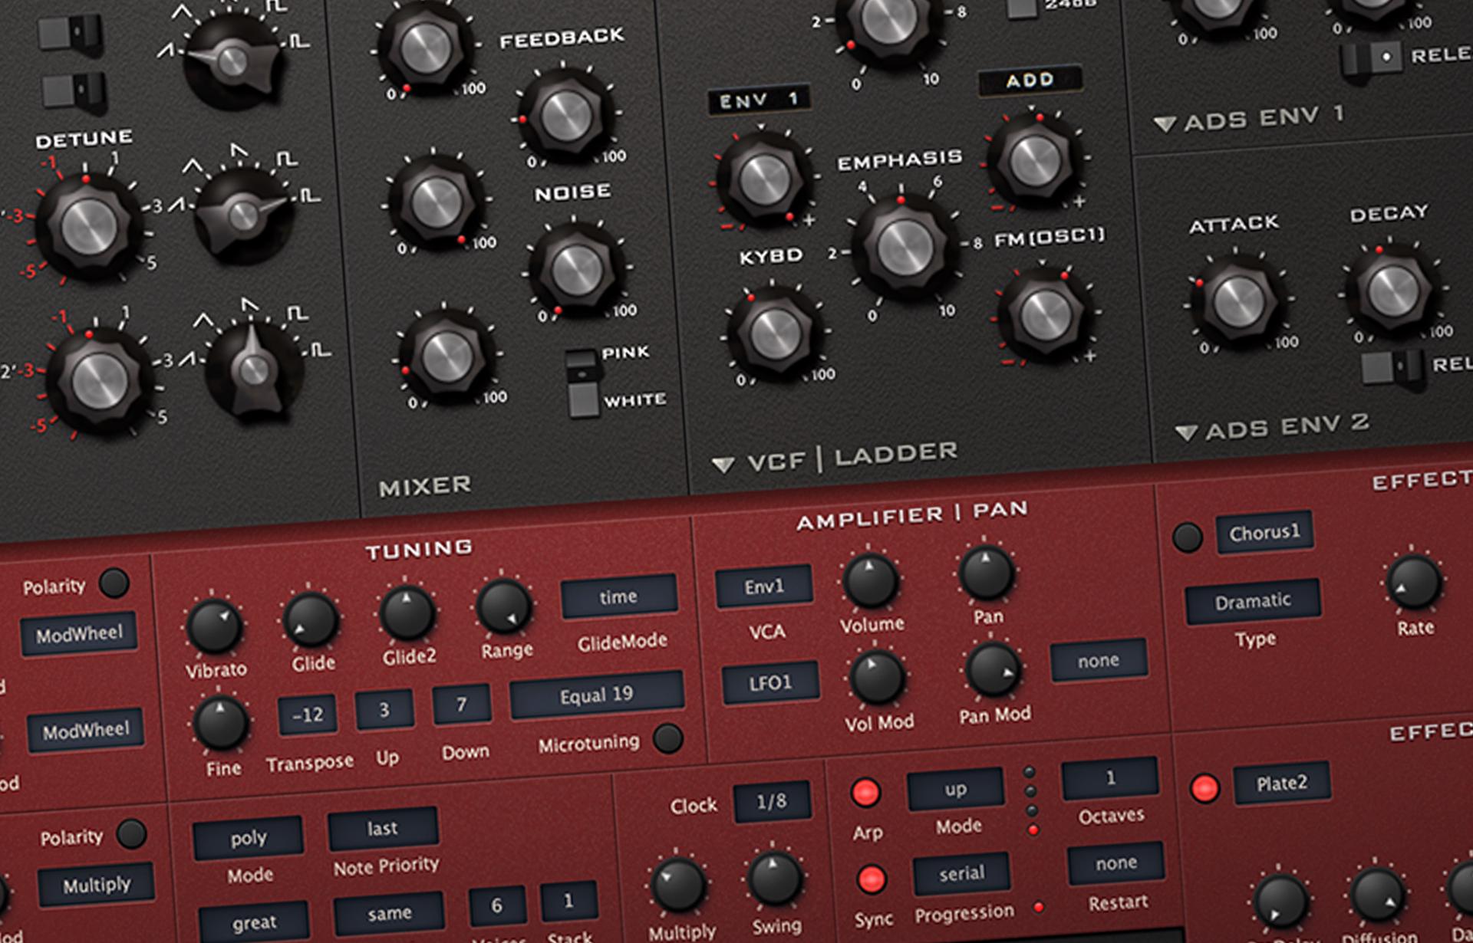Open the upper ModWheel source selector

click(79, 633)
